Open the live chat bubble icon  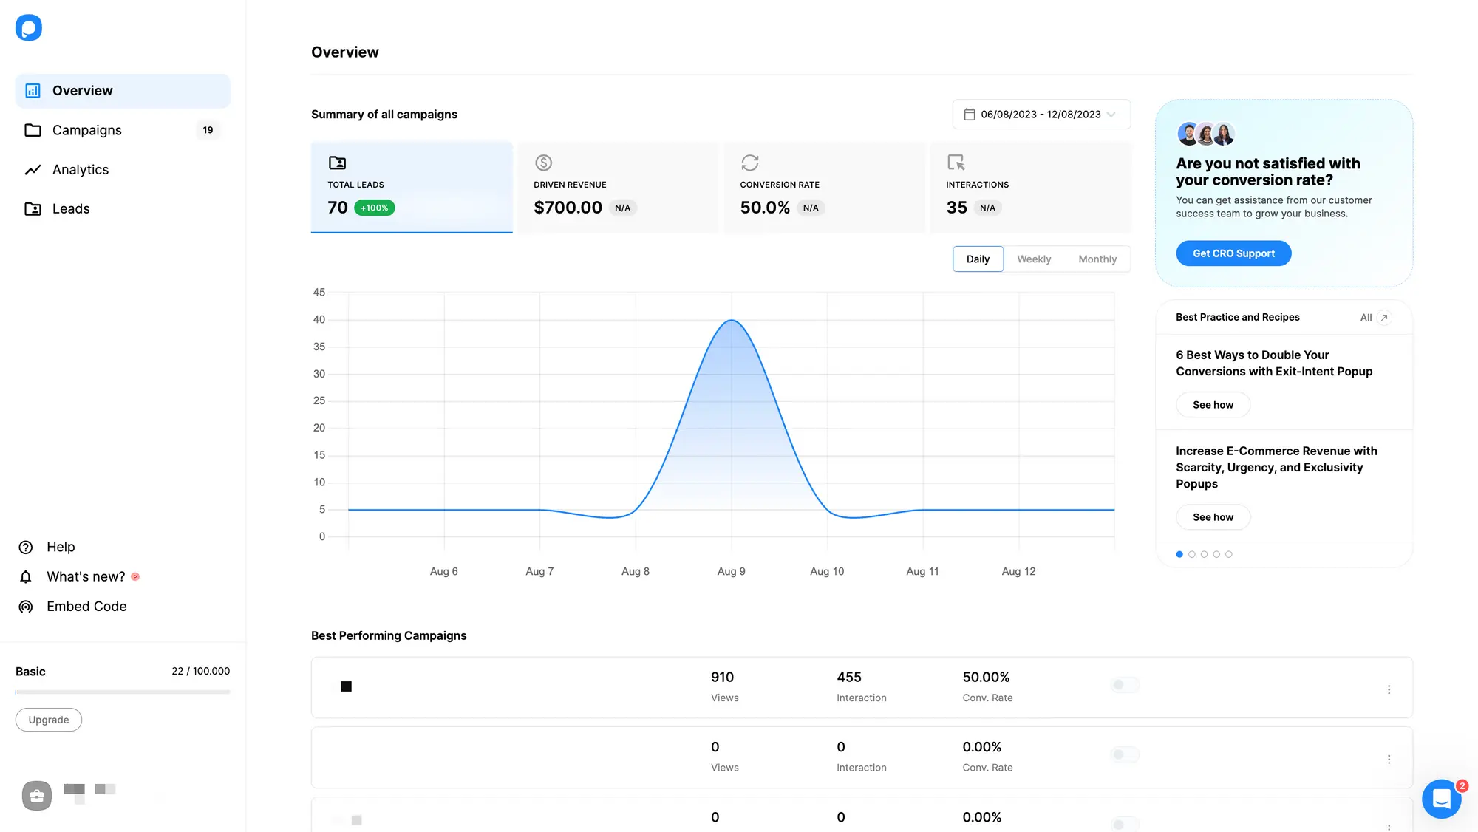[x=1441, y=799]
